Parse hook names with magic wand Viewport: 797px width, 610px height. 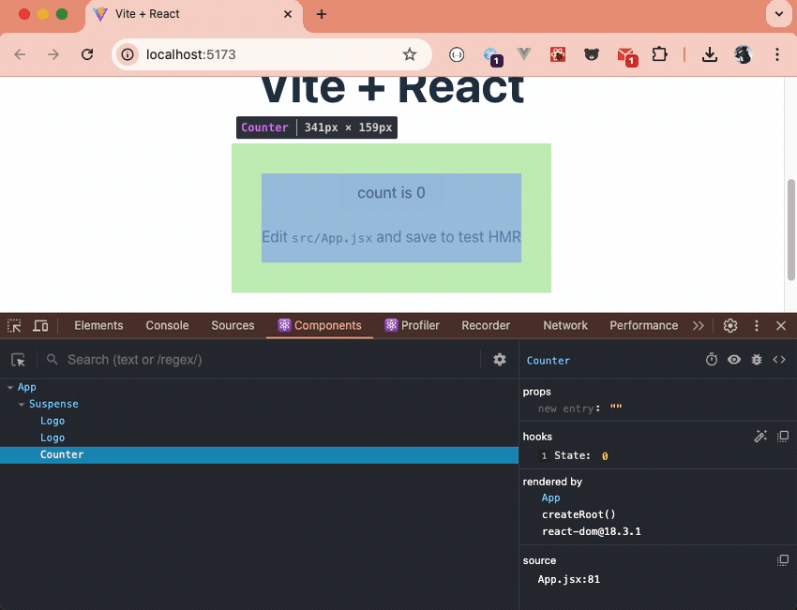click(x=760, y=437)
